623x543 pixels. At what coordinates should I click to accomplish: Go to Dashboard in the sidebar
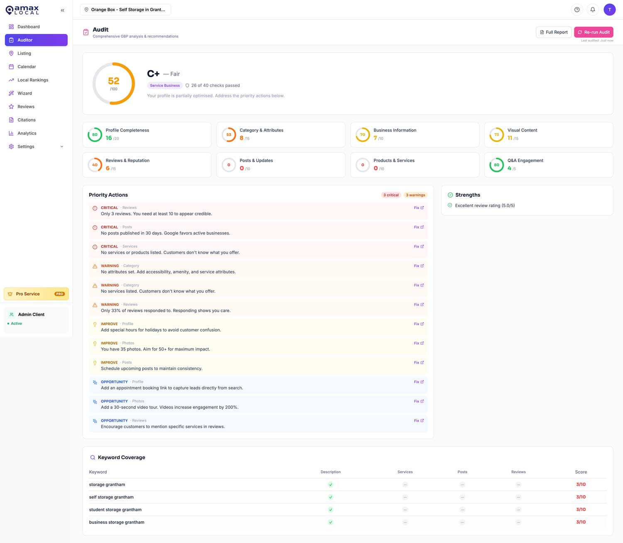(36, 27)
